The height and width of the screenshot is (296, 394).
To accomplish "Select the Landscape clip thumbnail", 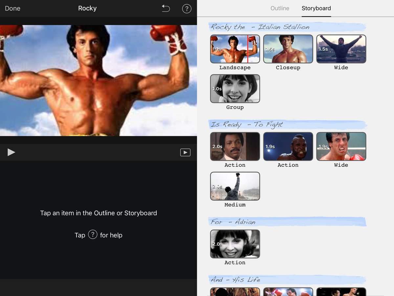I will (x=235, y=49).
